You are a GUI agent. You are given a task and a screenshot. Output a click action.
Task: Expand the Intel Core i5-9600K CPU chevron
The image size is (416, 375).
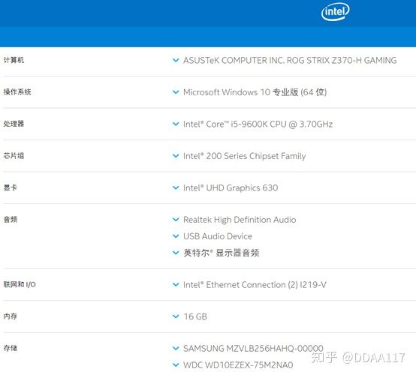[x=176, y=124]
